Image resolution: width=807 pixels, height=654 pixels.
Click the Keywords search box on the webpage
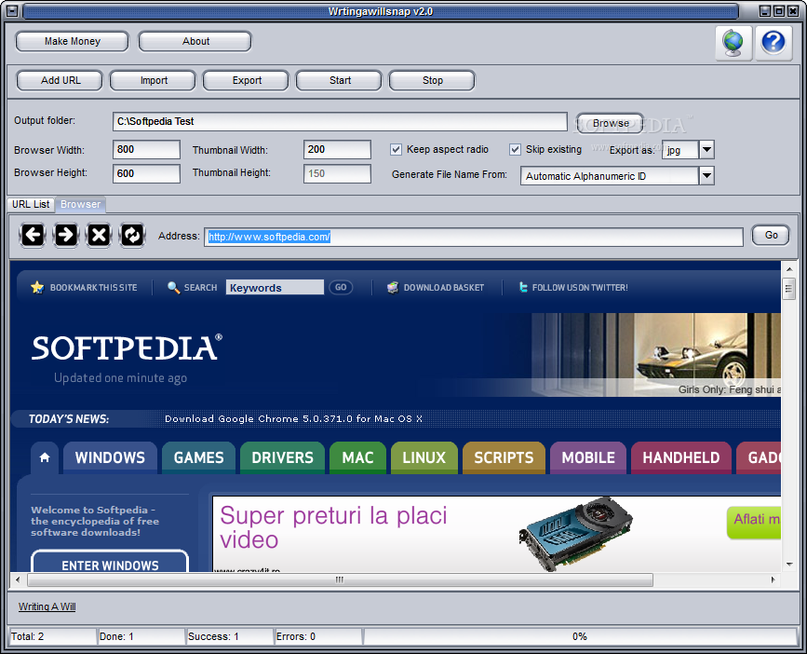click(275, 287)
